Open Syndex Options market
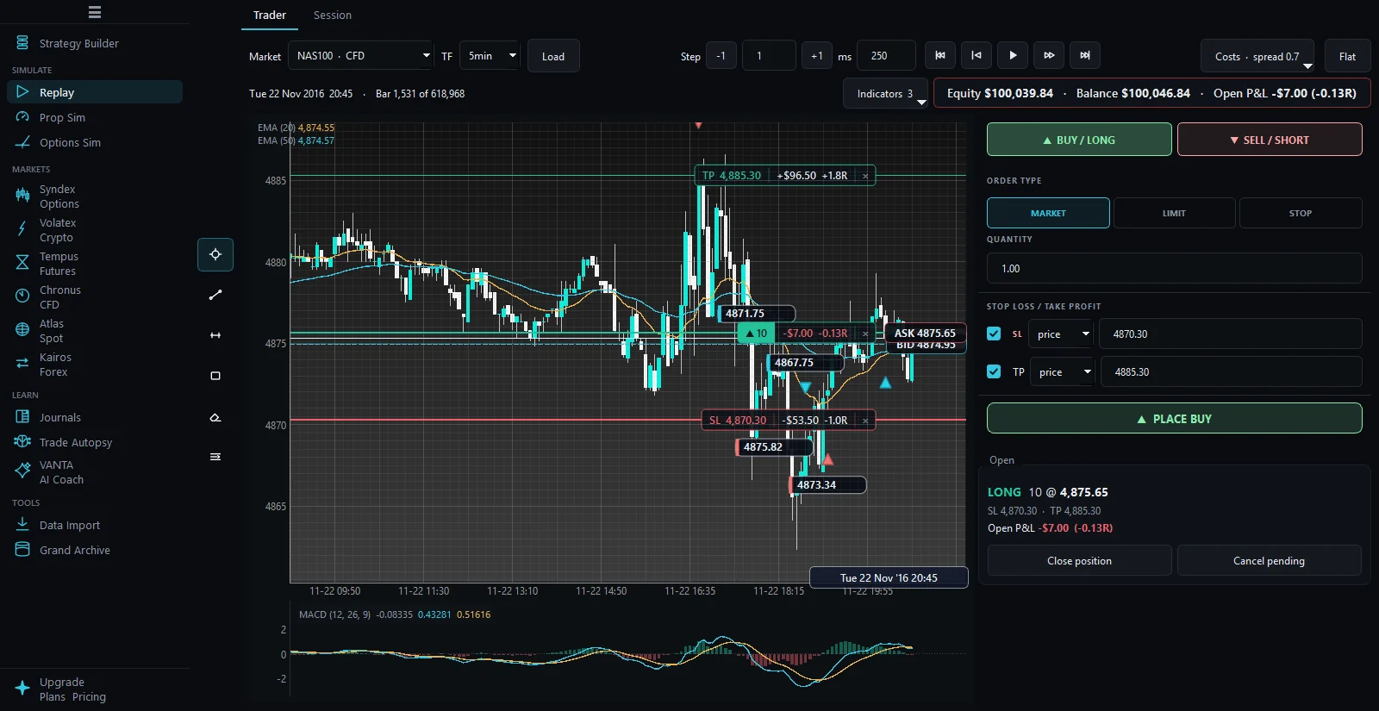 [x=95, y=196]
